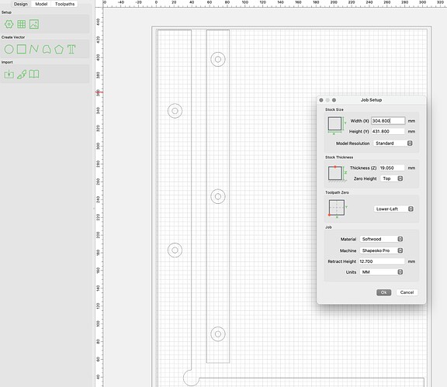This screenshot has width=447, height=387.
Task: Select the Rectangle vector tool
Action: [22, 49]
